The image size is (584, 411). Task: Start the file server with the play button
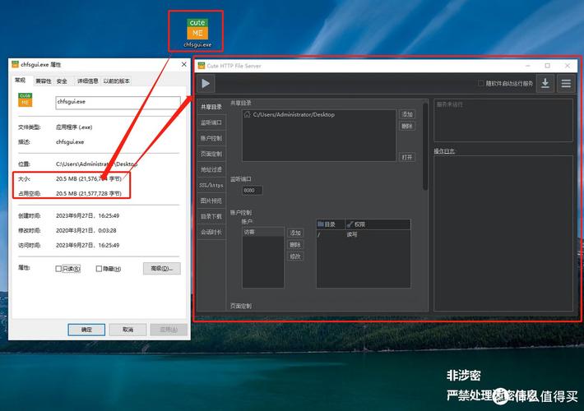click(206, 83)
